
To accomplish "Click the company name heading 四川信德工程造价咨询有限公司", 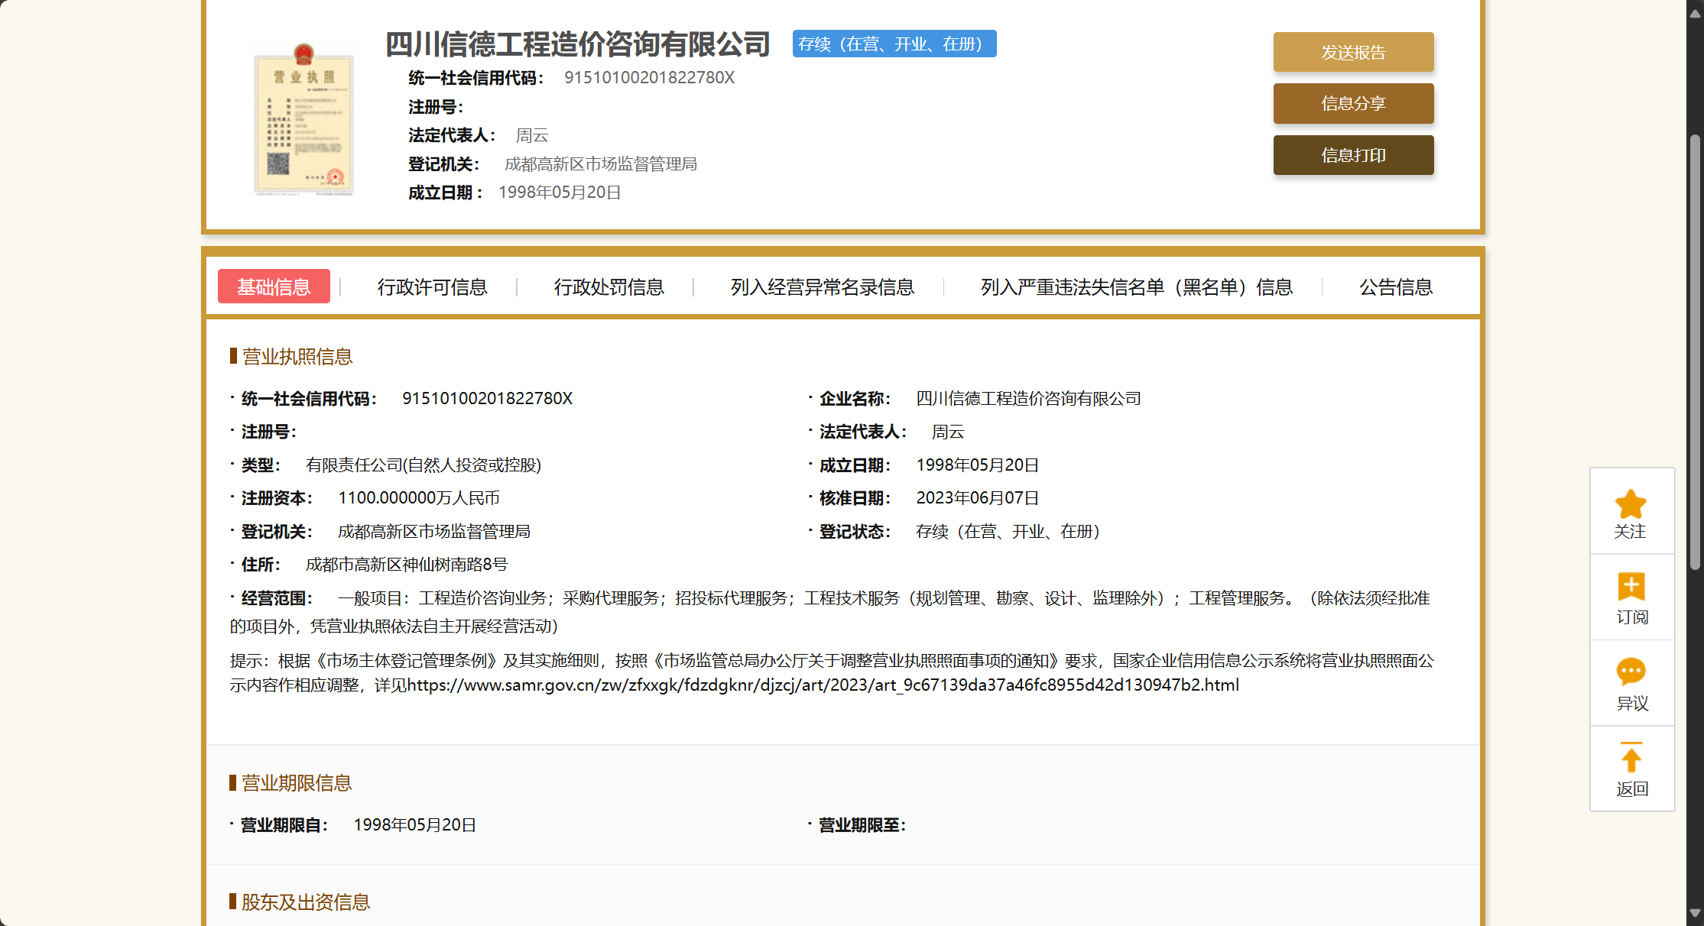I will (x=577, y=44).
